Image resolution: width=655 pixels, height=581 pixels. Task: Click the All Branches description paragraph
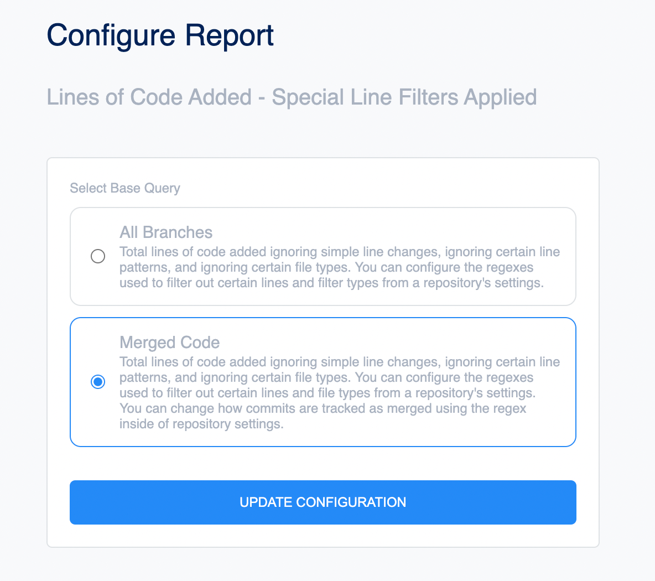pos(340,267)
